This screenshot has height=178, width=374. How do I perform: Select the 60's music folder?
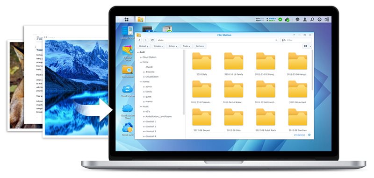coord(147,112)
